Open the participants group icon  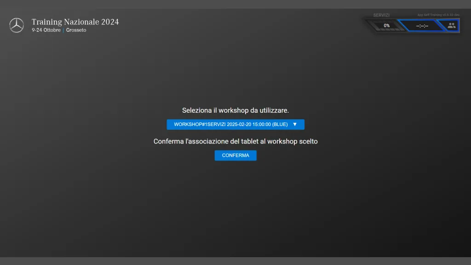click(451, 26)
